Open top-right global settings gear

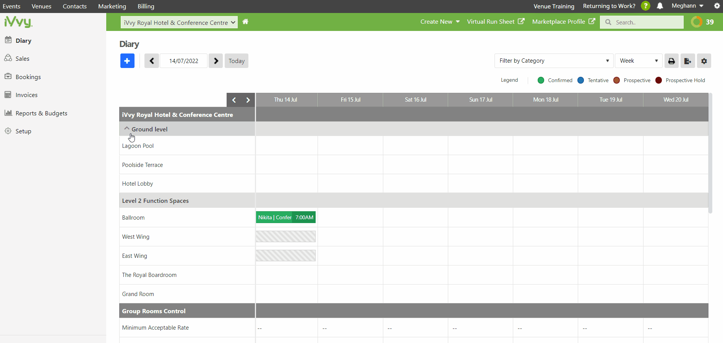tap(717, 6)
